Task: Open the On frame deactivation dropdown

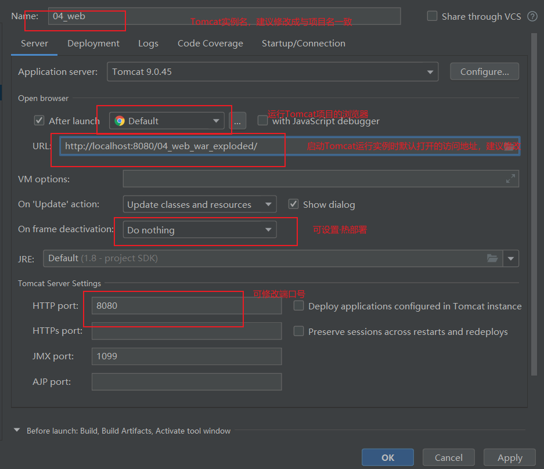Action: pyautogui.click(x=200, y=230)
